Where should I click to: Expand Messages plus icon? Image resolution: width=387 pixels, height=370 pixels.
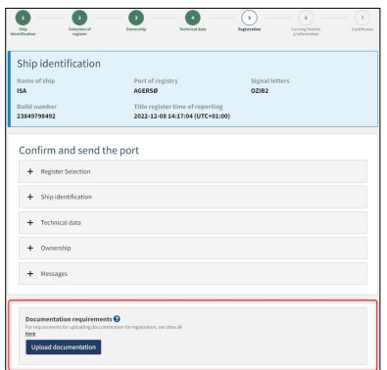tap(30, 273)
